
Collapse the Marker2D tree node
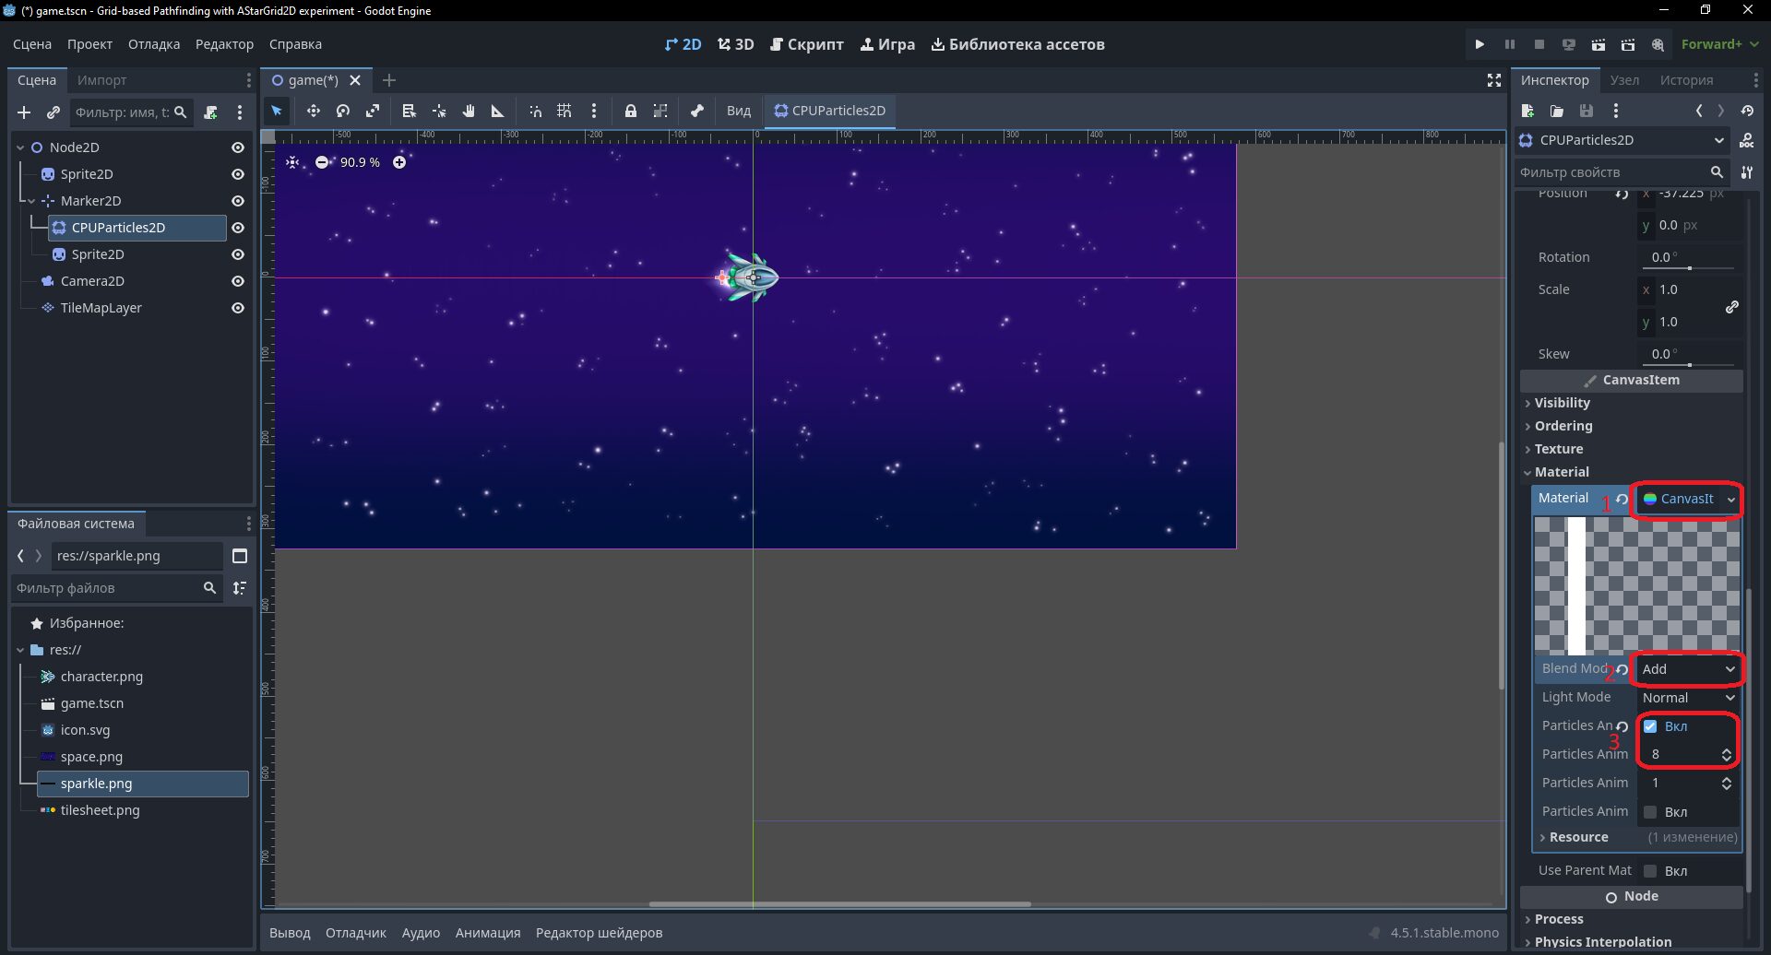click(31, 201)
